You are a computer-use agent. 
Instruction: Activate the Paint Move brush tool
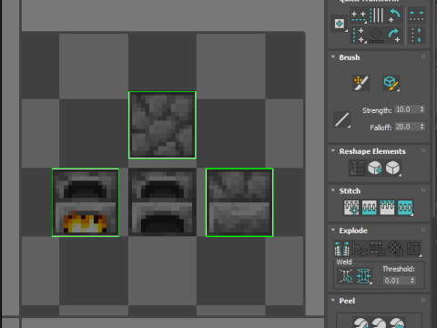[361, 83]
